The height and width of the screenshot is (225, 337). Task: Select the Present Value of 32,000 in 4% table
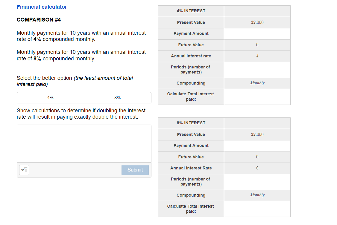257,22
